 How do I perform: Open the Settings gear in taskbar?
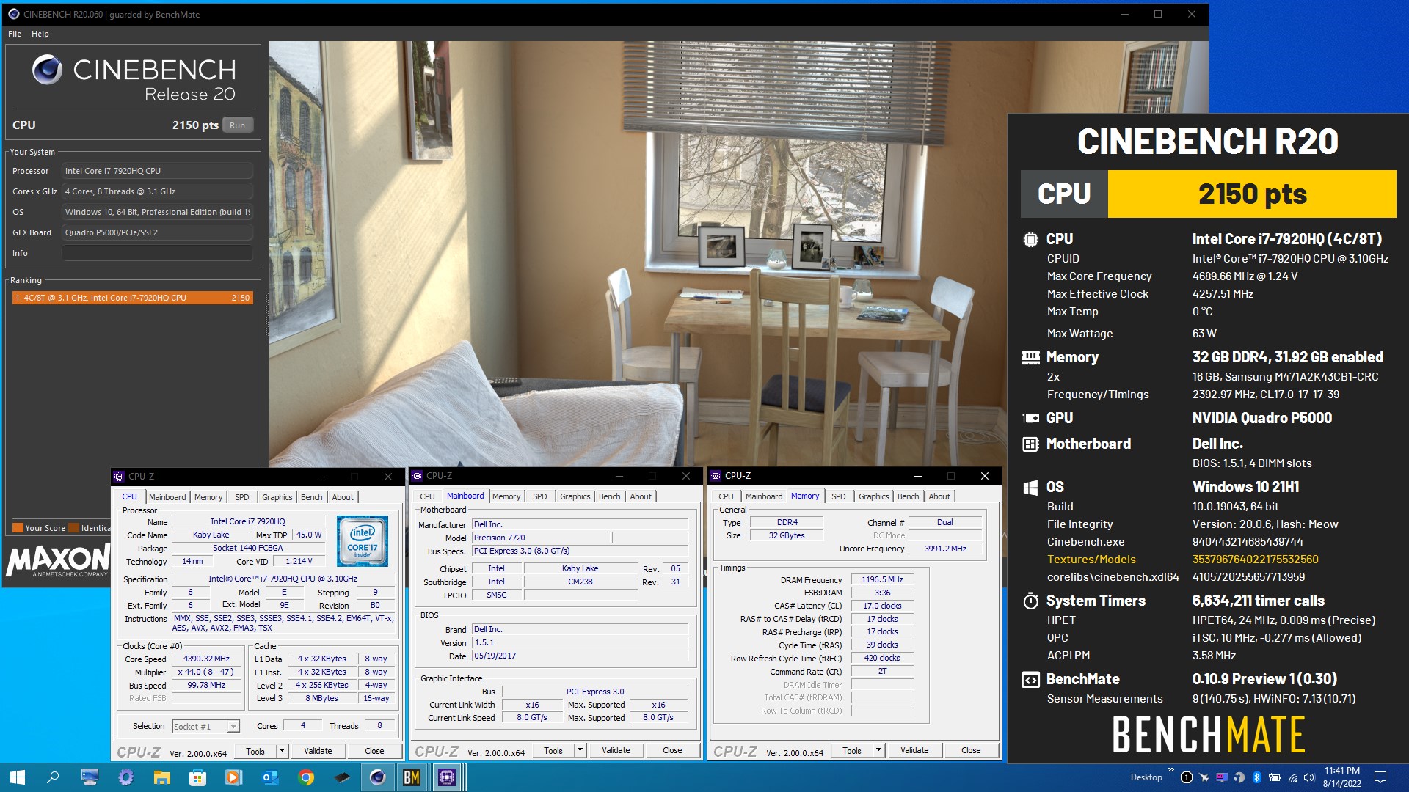tap(125, 777)
